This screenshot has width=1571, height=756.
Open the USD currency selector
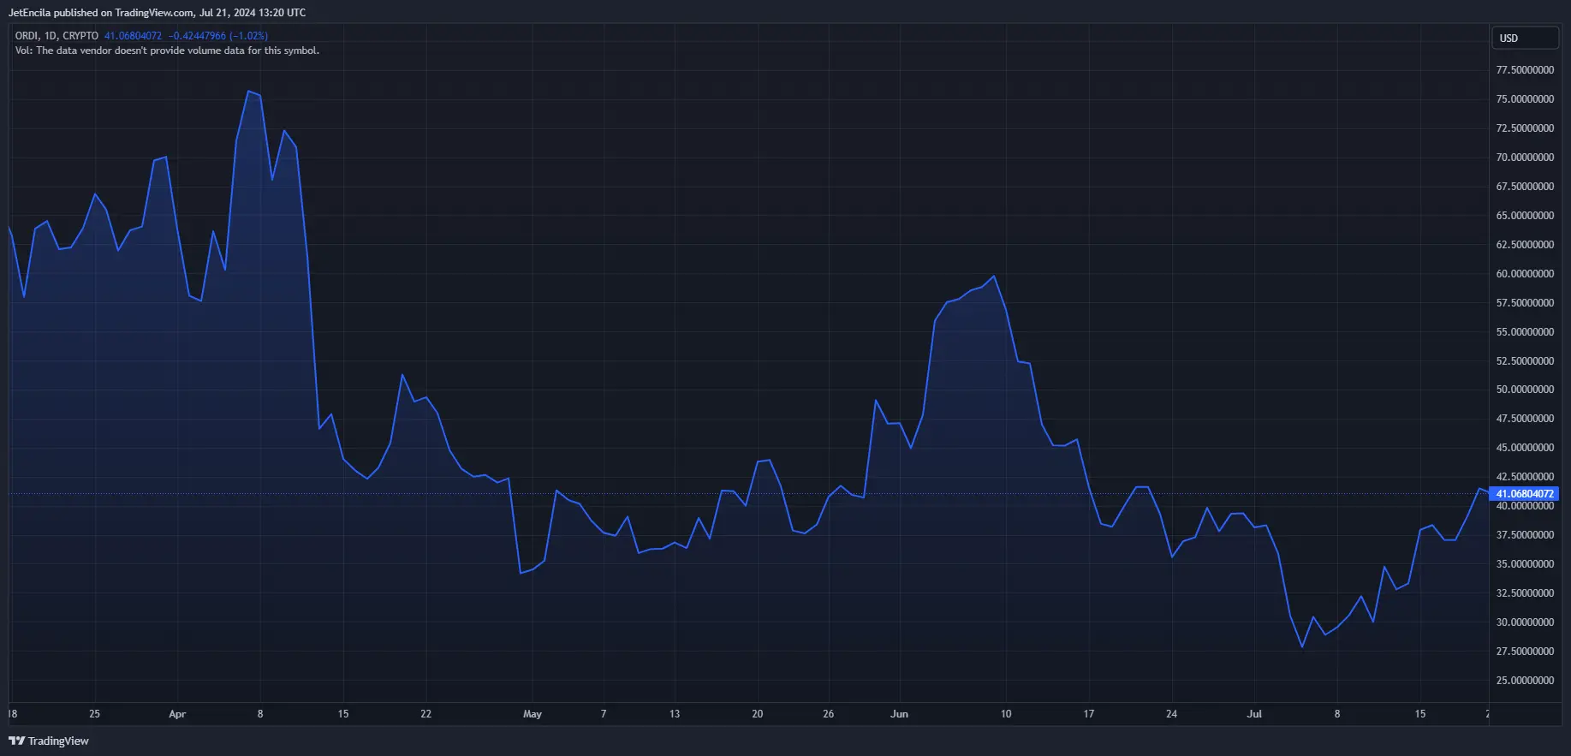click(x=1526, y=39)
